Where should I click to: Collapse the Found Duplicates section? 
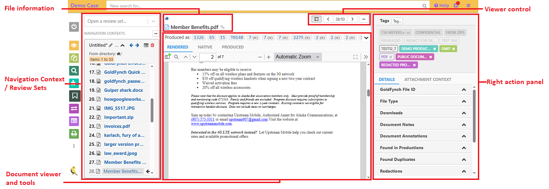pos(464,160)
